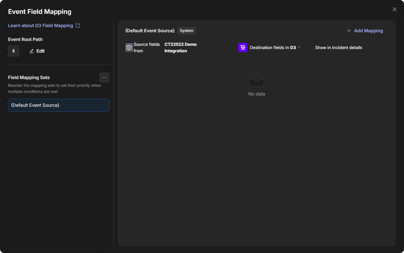Click the Event Field Mapping dialog title

point(40,12)
